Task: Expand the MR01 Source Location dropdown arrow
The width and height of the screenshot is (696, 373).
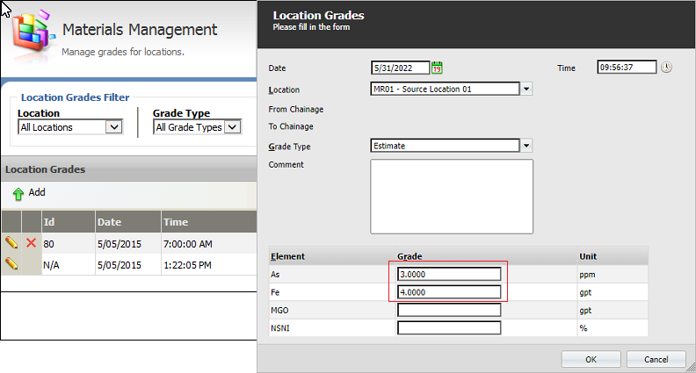Action: (x=526, y=89)
